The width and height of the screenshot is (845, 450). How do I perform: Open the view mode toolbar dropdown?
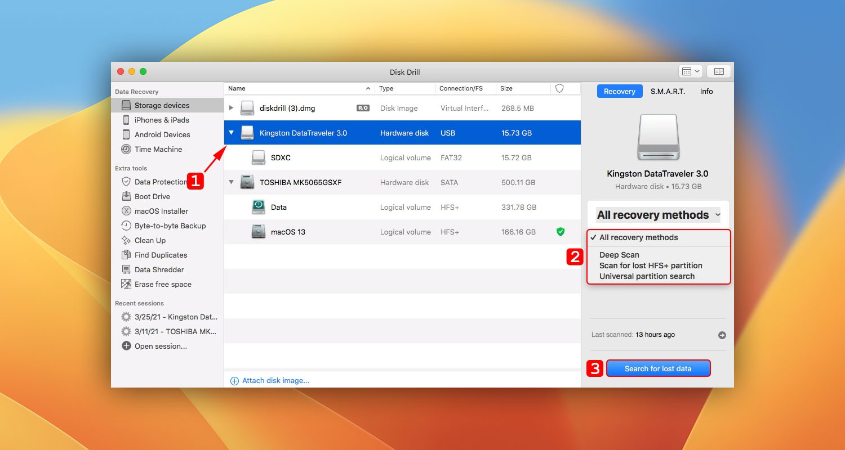coord(690,71)
